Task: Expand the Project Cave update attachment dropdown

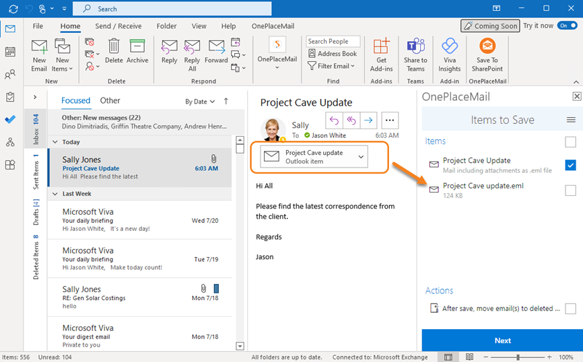Action: pyautogui.click(x=362, y=157)
